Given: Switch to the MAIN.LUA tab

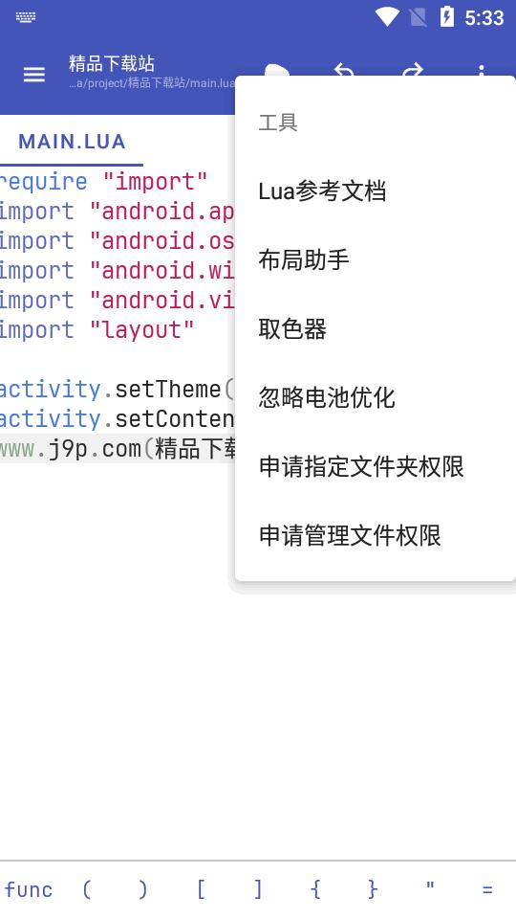Looking at the screenshot, I should 72,142.
